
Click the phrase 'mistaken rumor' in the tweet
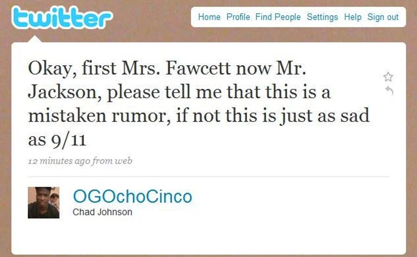[99, 116]
